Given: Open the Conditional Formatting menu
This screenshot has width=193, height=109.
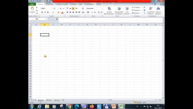Looking at the screenshot, I should point(109,11).
